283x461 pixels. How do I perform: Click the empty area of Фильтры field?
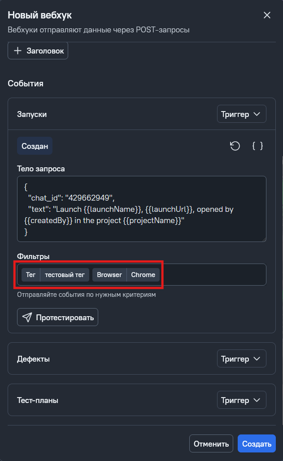[213, 275]
